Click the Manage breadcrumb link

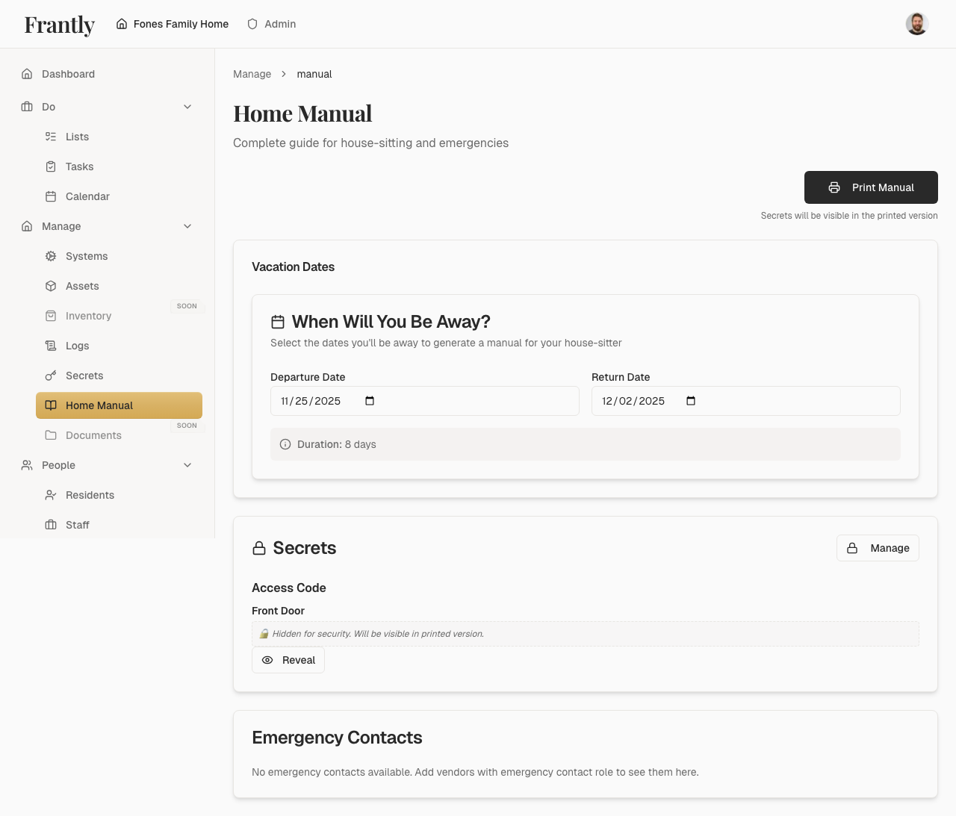click(x=252, y=74)
